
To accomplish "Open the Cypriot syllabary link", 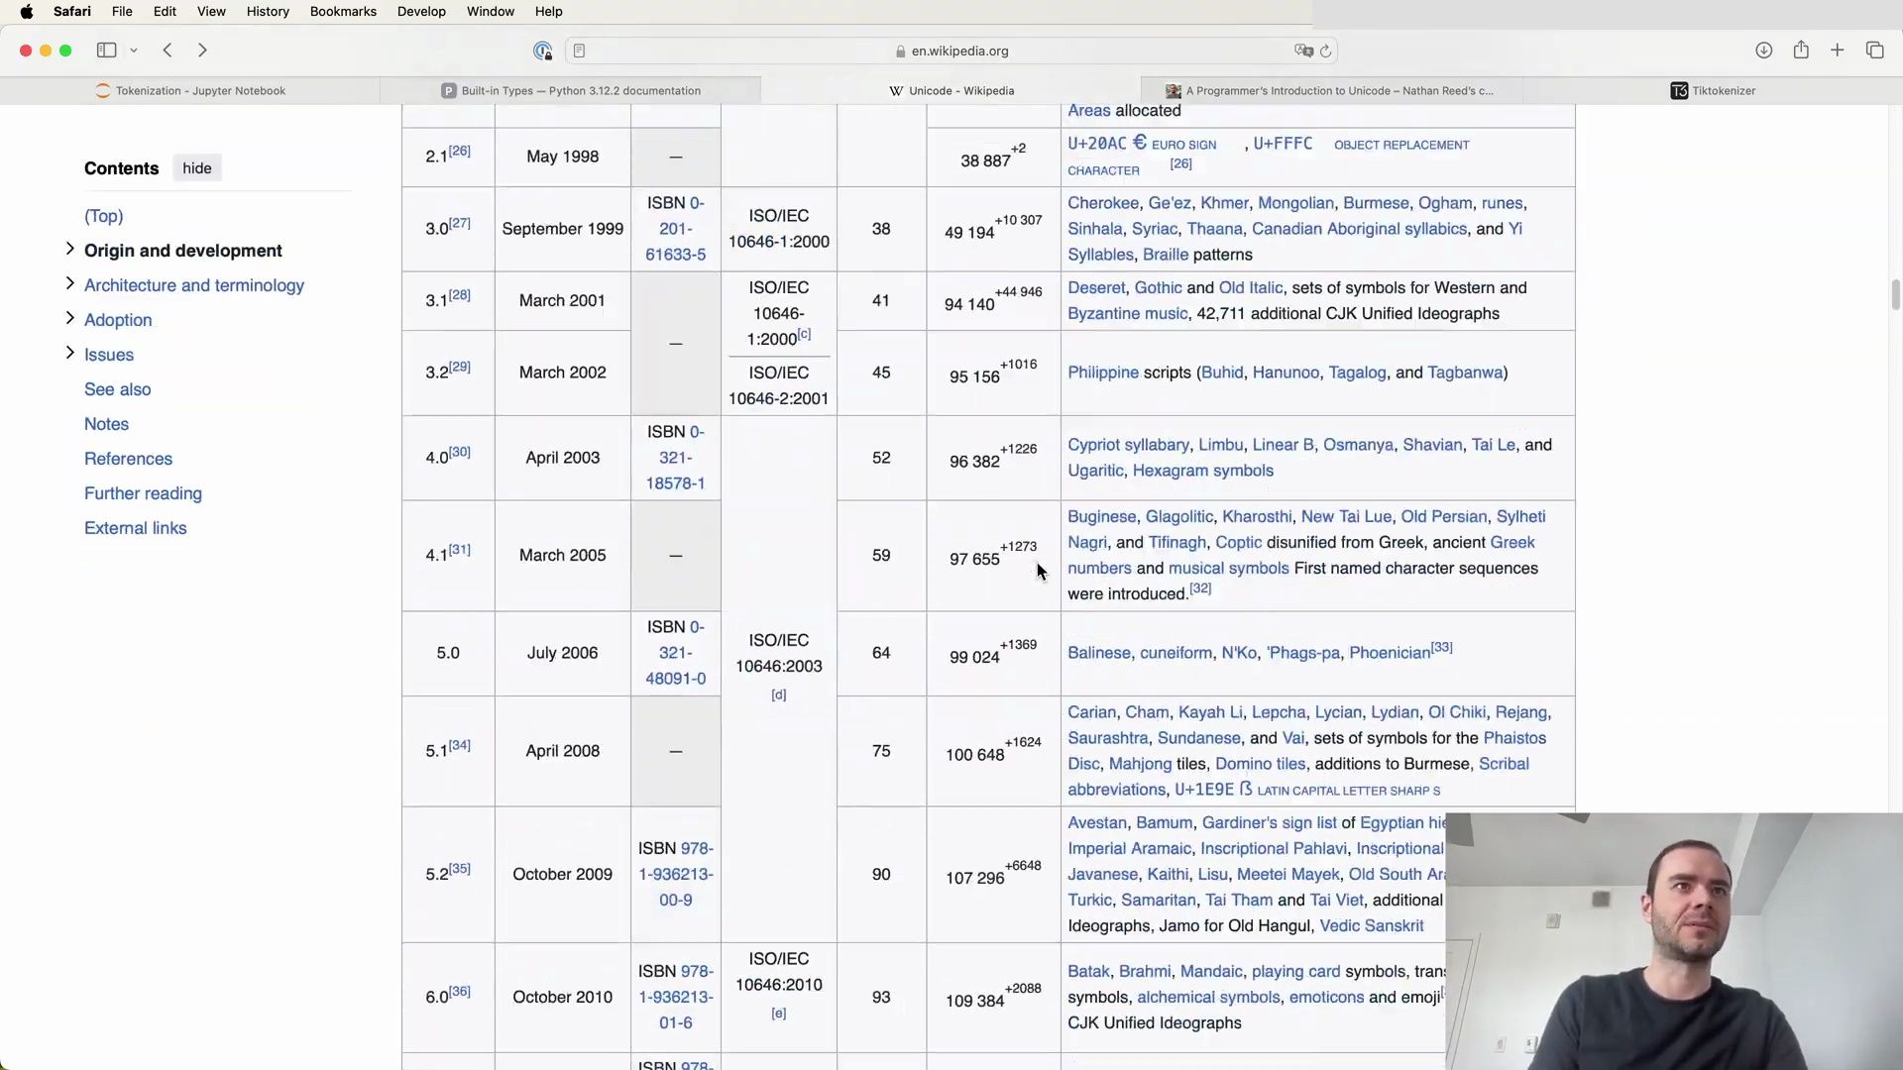I will point(1128,445).
